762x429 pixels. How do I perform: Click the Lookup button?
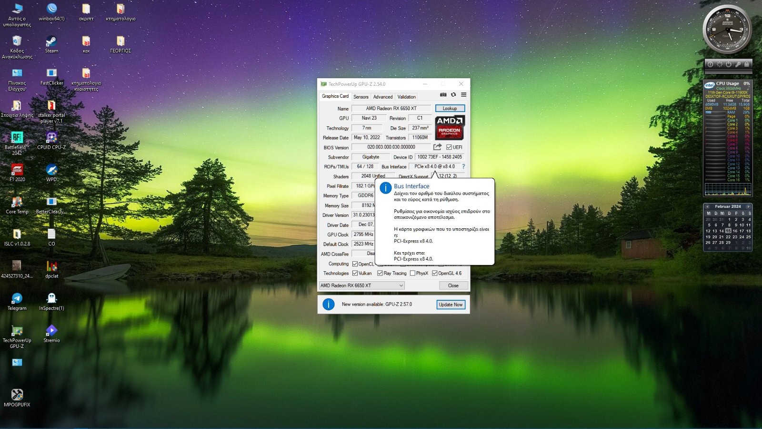(450, 108)
